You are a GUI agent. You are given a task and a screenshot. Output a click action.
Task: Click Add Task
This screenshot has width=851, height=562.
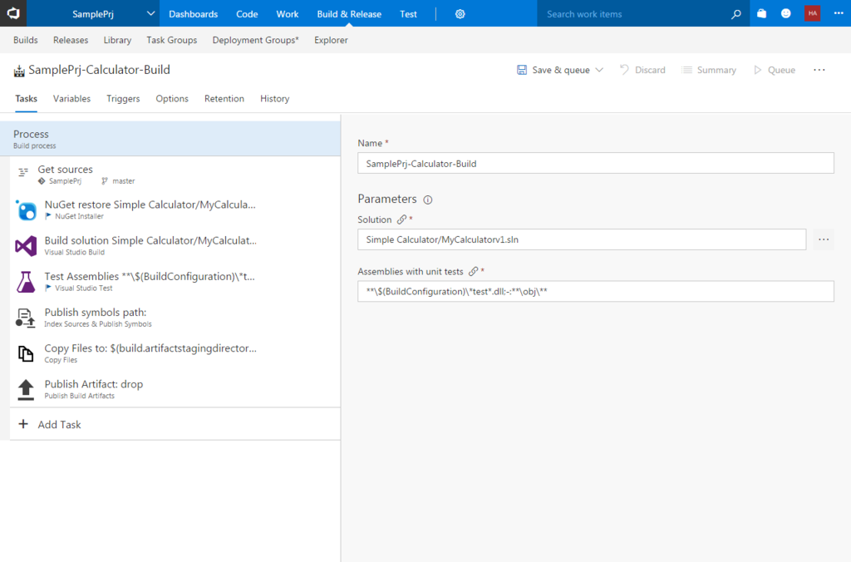tap(175, 424)
